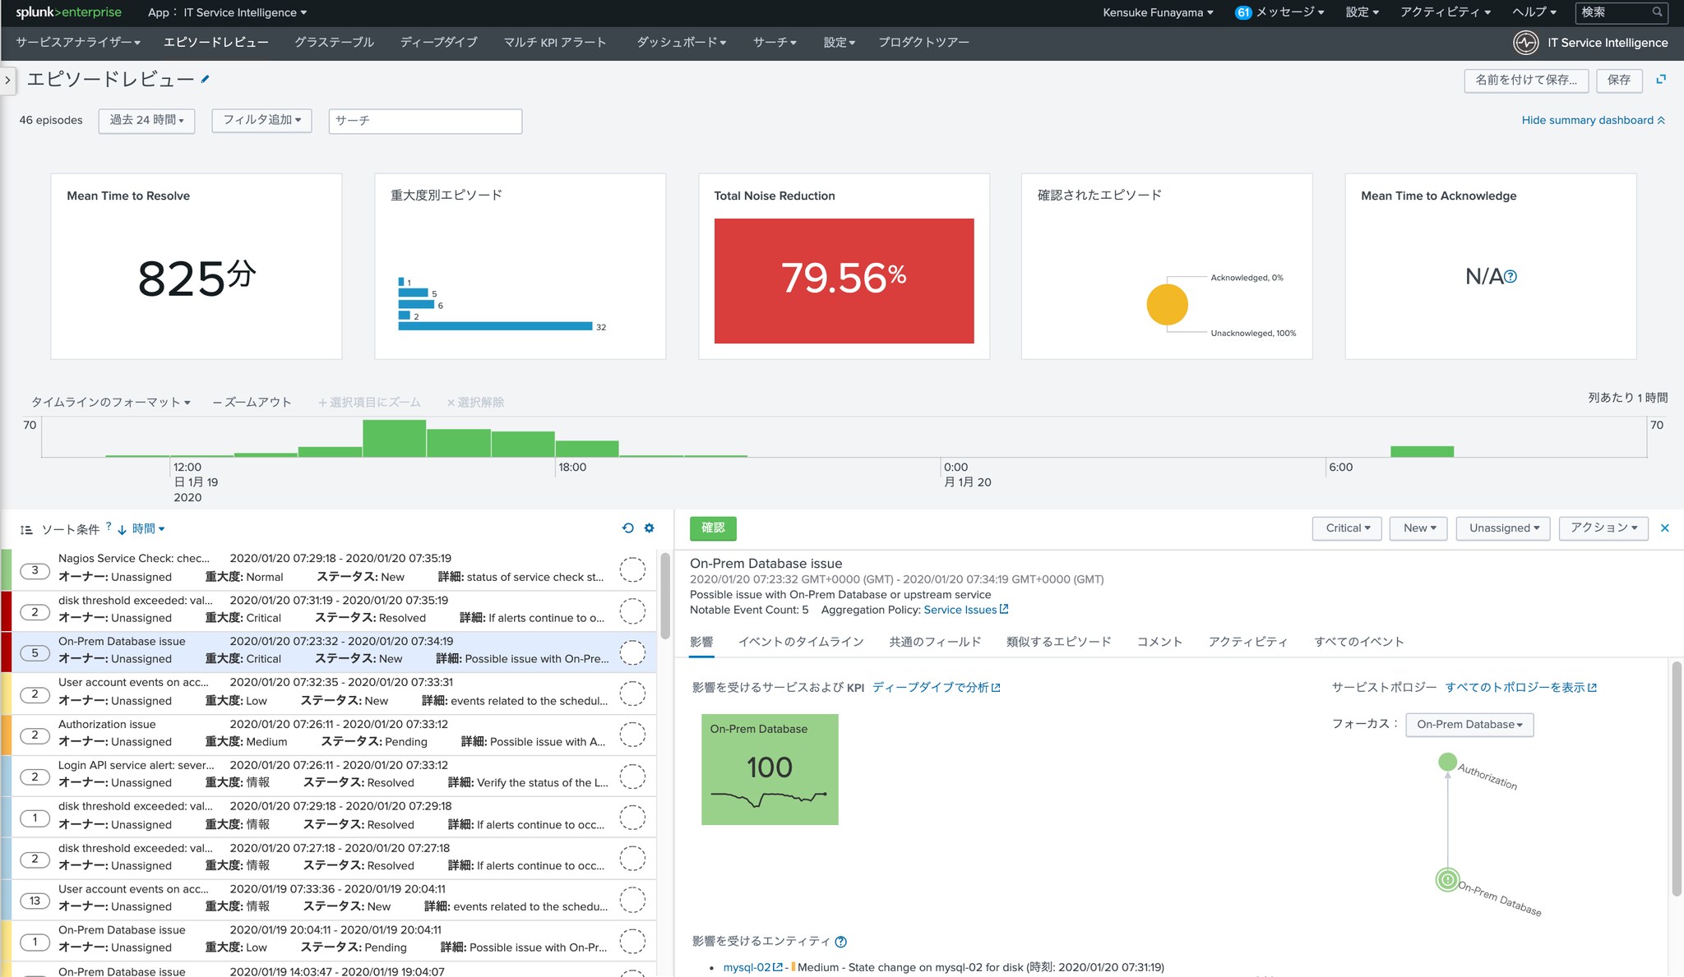This screenshot has height=977, width=1684.
Task: Select the On-Prem Database issue Critical episode circle
Action: (631, 652)
